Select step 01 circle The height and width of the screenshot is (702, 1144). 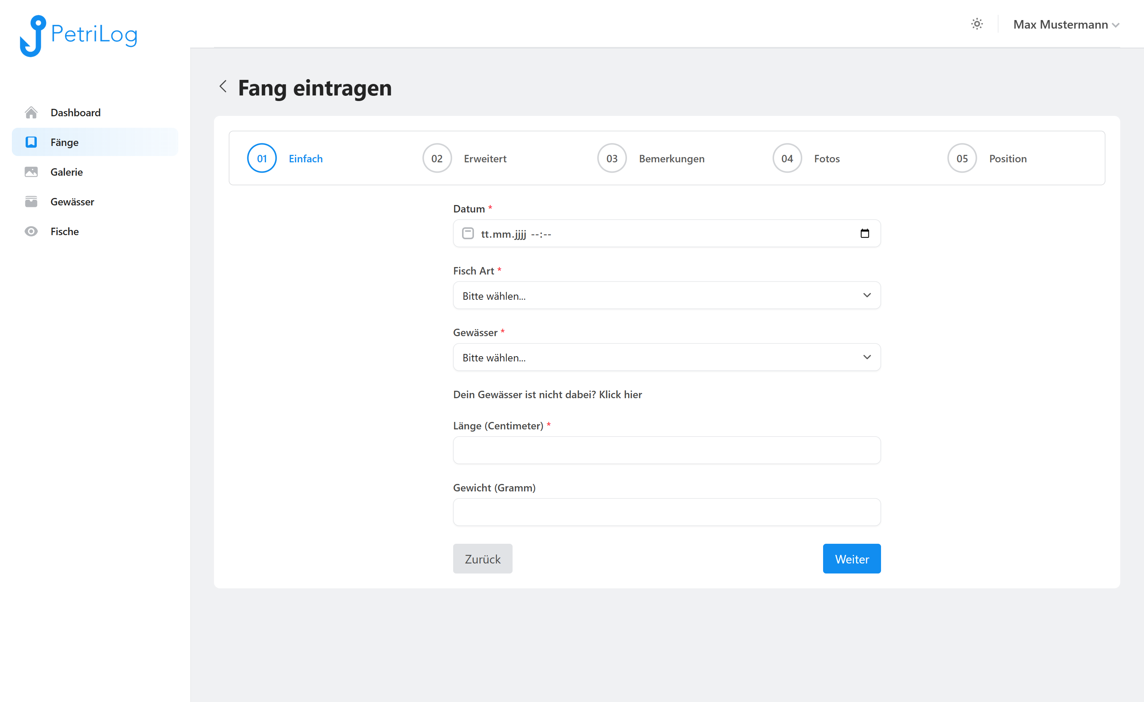tap(262, 158)
